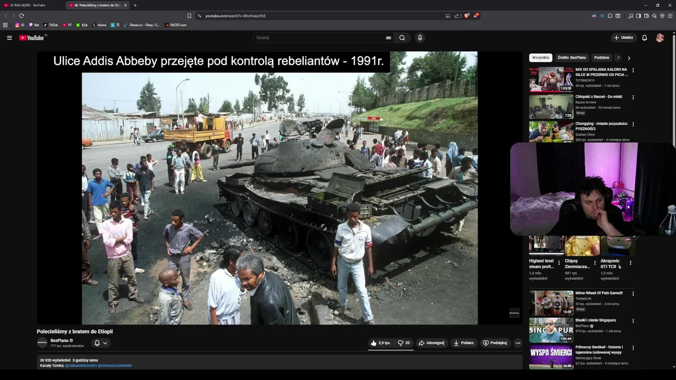Open options for Blaski i cienie Singapuru
676x380 pixels.
pos(633,320)
